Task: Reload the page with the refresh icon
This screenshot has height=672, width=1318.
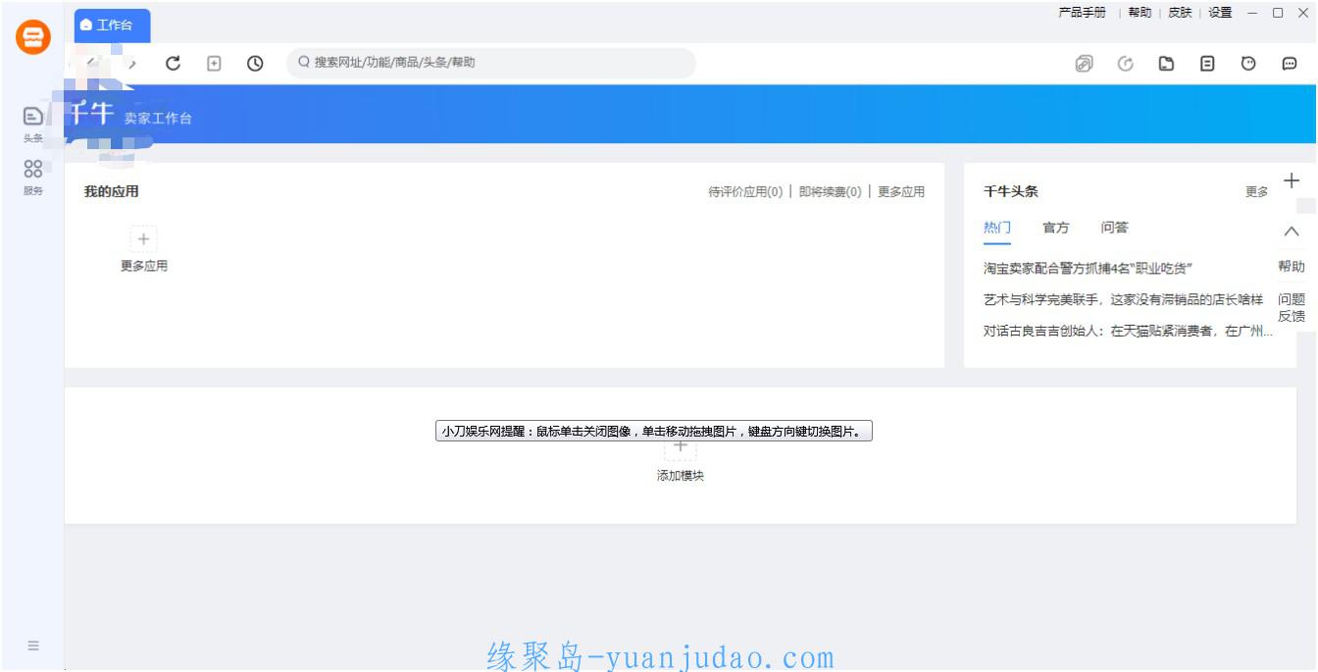Action: (x=173, y=64)
